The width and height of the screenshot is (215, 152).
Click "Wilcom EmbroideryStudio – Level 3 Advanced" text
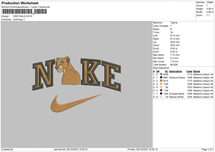click(x=25, y=7)
